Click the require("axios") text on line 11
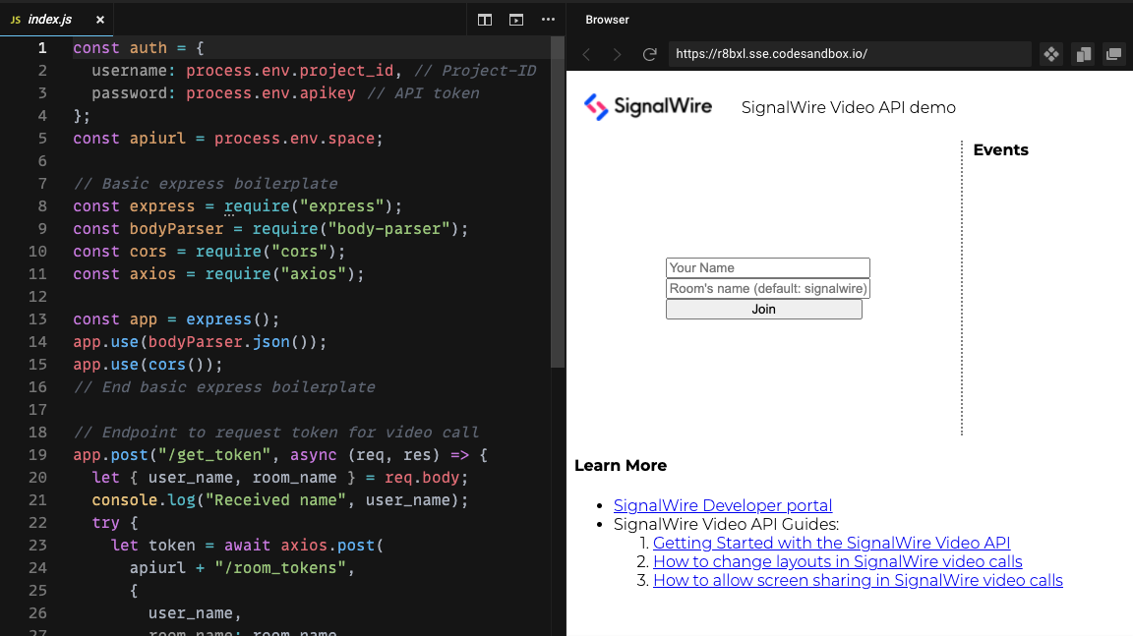The image size is (1133, 636). [x=279, y=274]
